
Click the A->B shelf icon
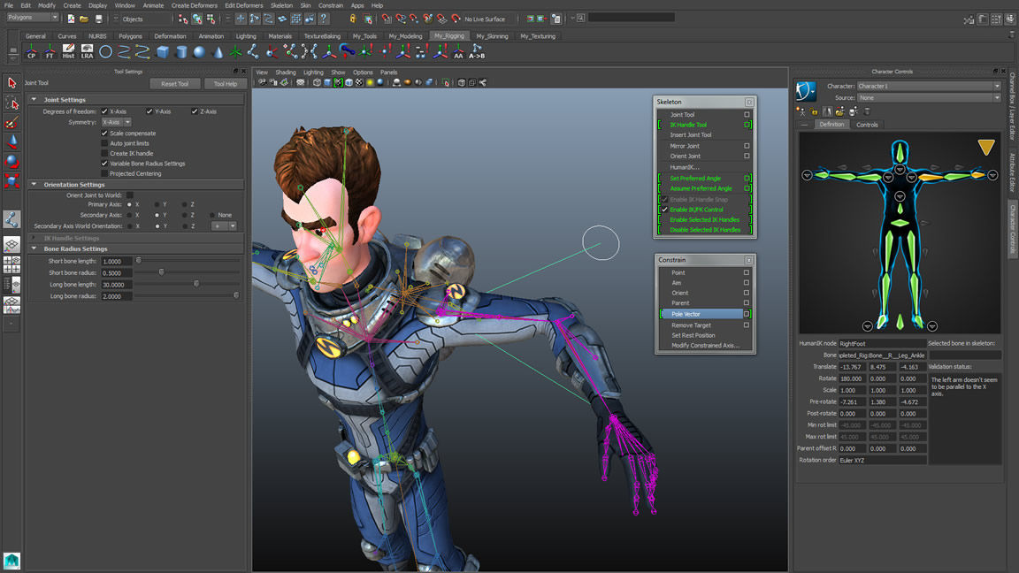(x=477, y=51)
